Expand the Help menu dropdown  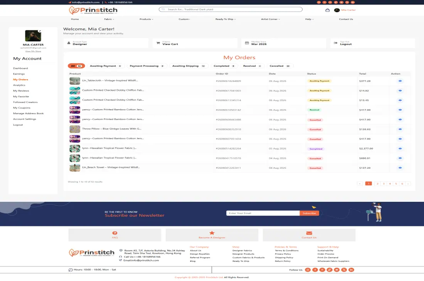(310, 19)
